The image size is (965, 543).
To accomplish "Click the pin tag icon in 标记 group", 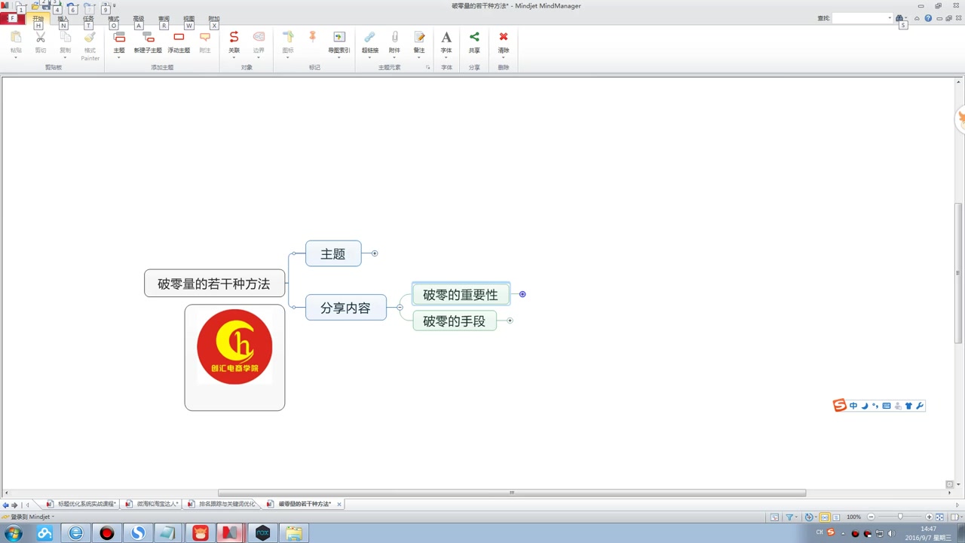I will (x=313, y=37).
